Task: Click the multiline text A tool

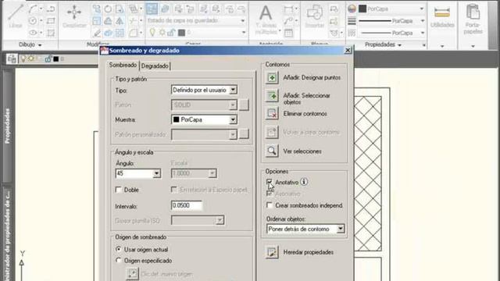Action: coord(266,19)
